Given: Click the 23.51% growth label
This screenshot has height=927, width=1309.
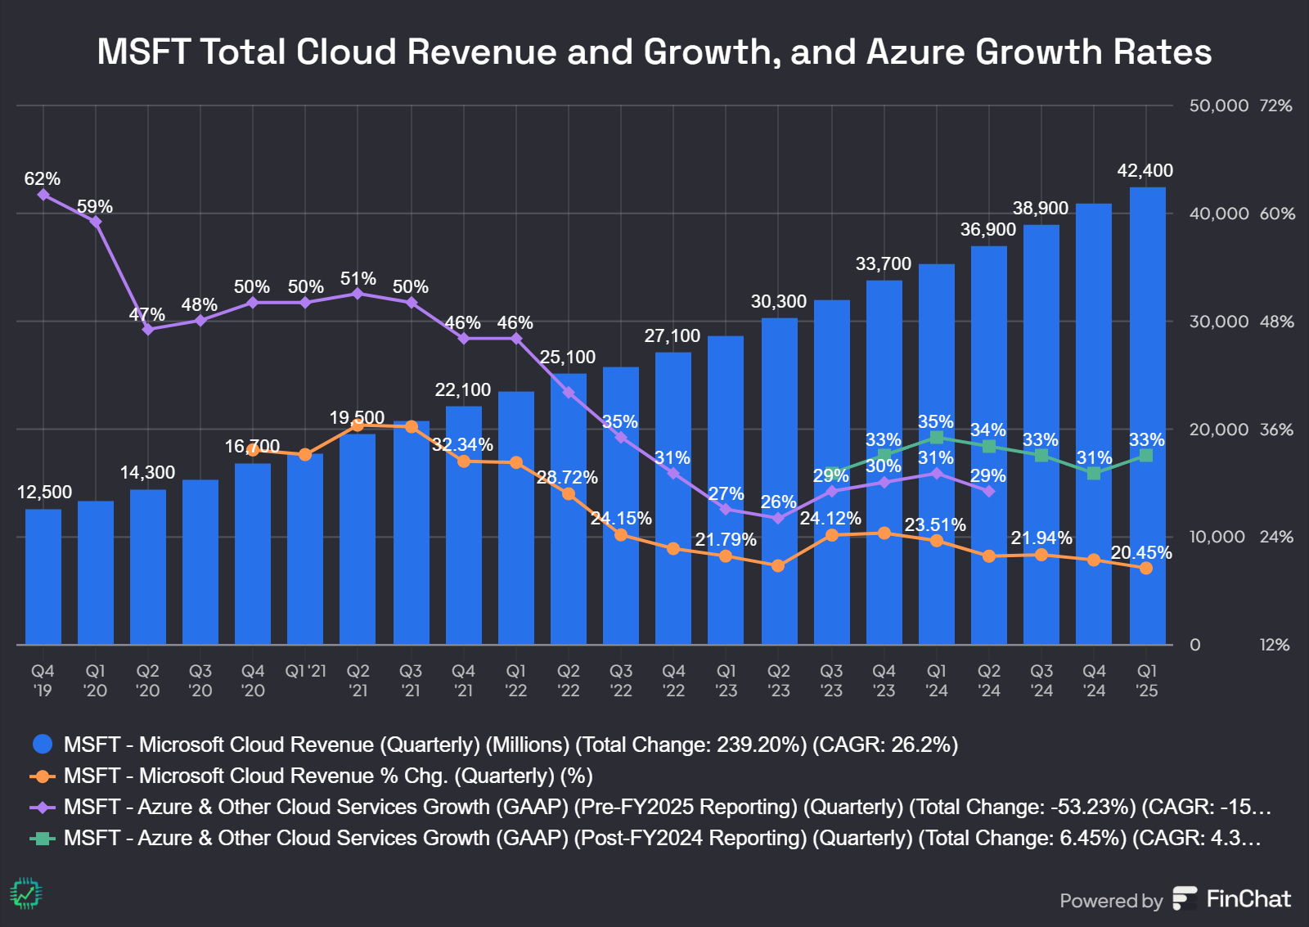Looking at the screenshot, I should click(935, 524).
